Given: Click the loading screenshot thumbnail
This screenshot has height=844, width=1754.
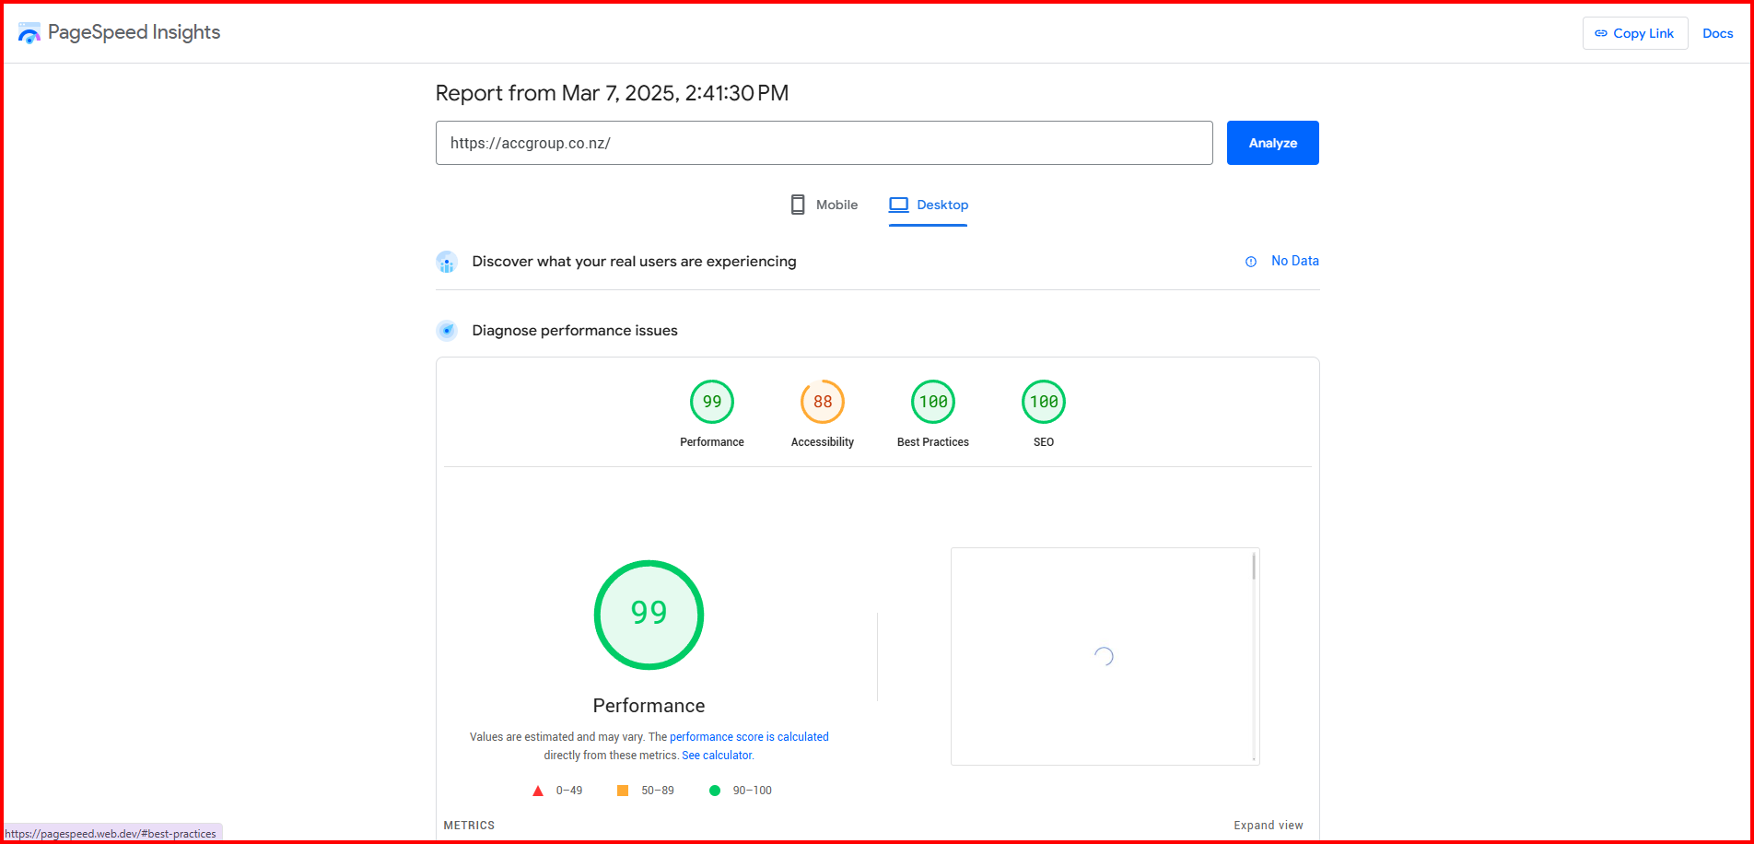Looking at the screenshot, I should (x=1105, y=656).
